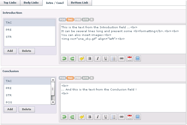187x125 pixels.
Task: Click insert image icon in Conclusion toolbar
Action: coord(137,117)
